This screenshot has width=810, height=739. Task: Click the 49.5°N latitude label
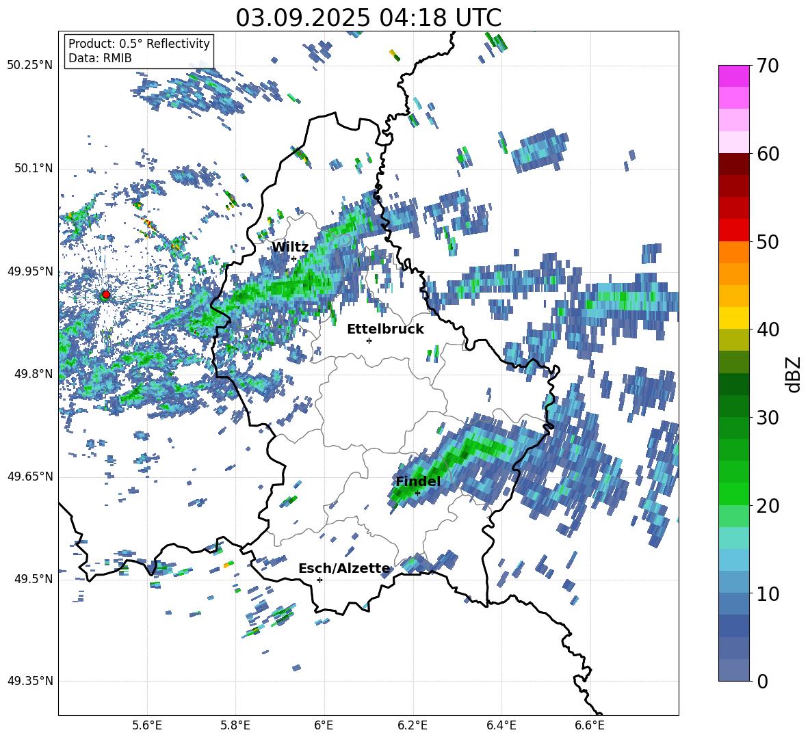[34, 578]
